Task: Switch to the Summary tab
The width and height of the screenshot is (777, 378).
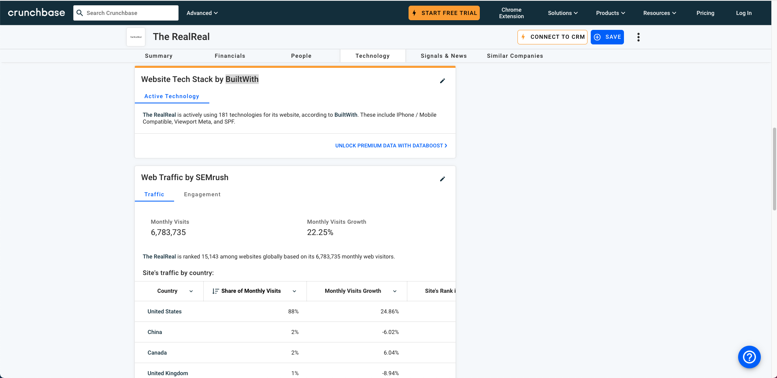Action: tap(159, 56)
